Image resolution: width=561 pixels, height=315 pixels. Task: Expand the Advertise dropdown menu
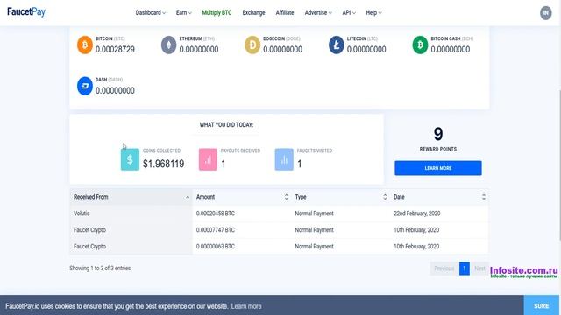318,12
